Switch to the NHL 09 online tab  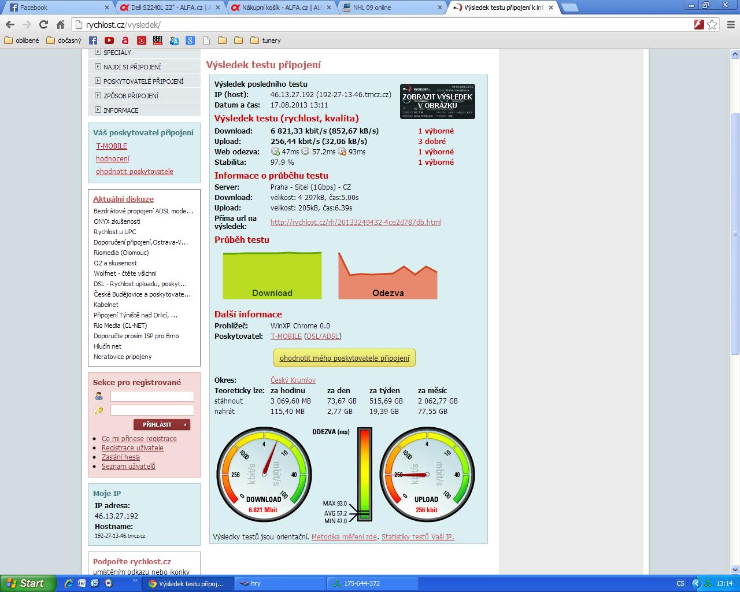(x=391, y=8)
